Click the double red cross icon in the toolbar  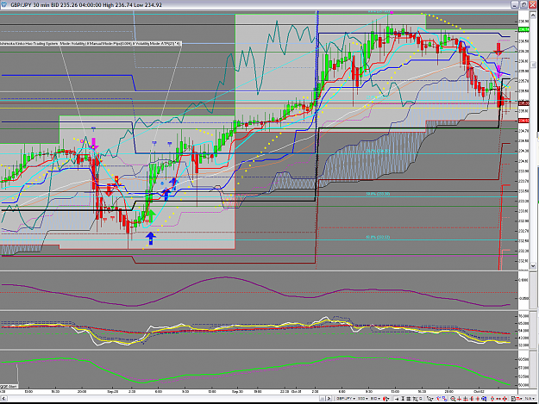tap(465, 399)
